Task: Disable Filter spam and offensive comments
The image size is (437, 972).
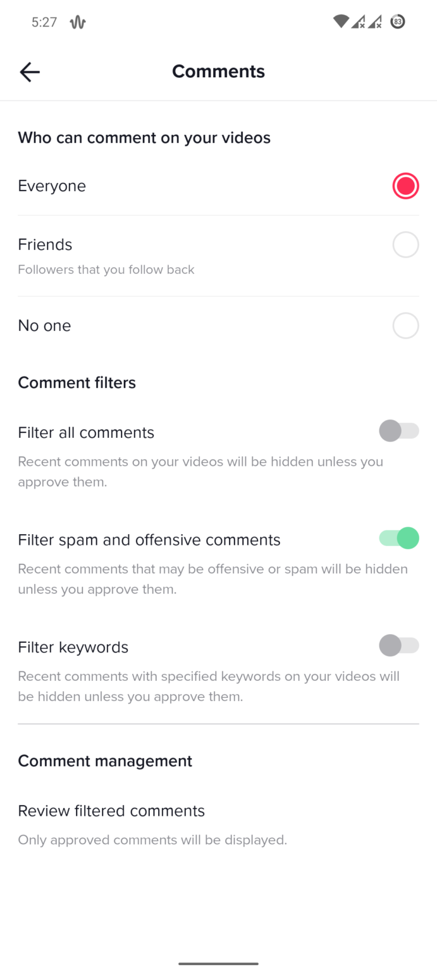Action: [398, 538]
